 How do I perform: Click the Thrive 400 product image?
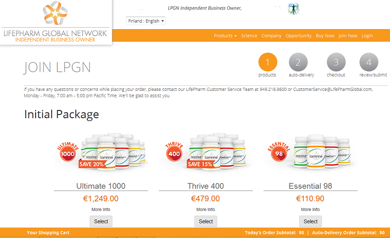point(206,152)
